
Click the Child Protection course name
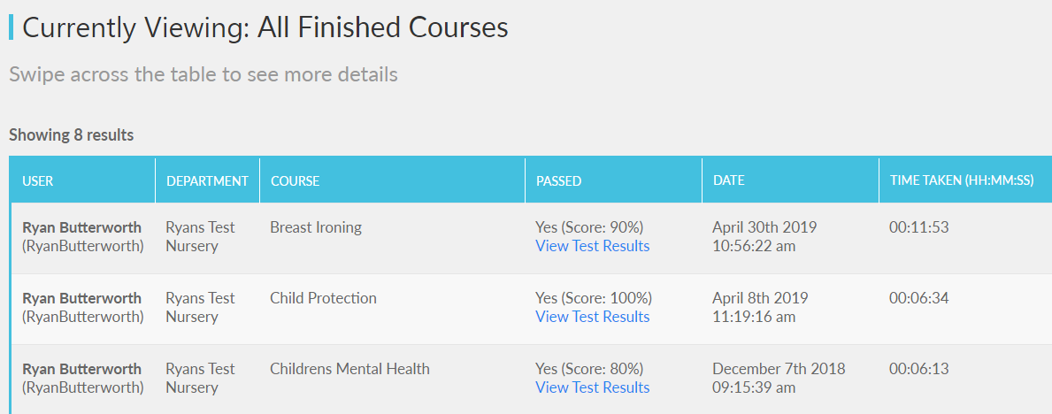(323, 298)
